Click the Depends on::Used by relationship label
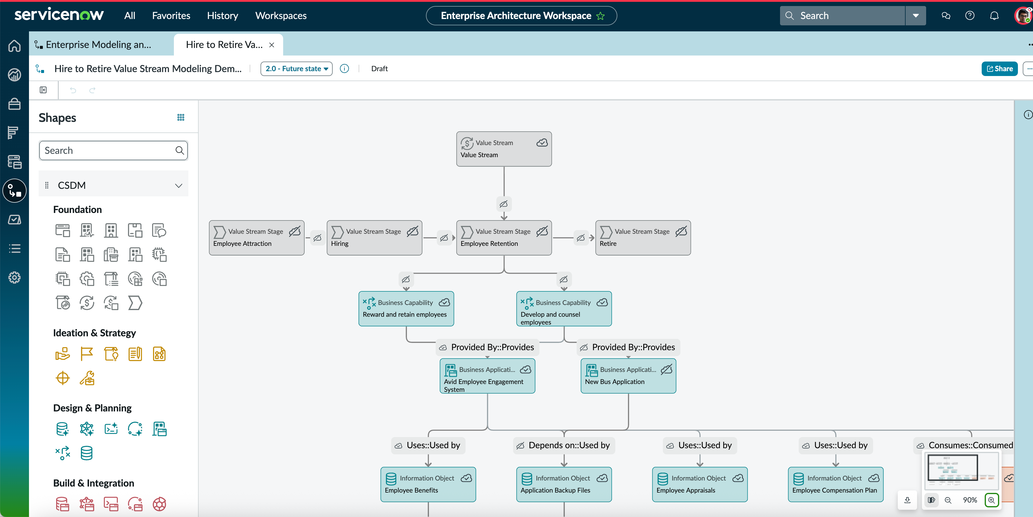 click(x=564, y=445)
